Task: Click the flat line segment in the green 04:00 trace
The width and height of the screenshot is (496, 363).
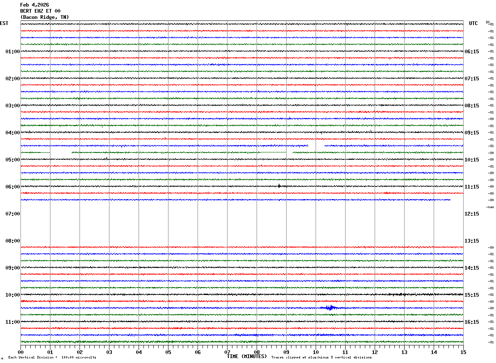Action: [x=273, y=152]
